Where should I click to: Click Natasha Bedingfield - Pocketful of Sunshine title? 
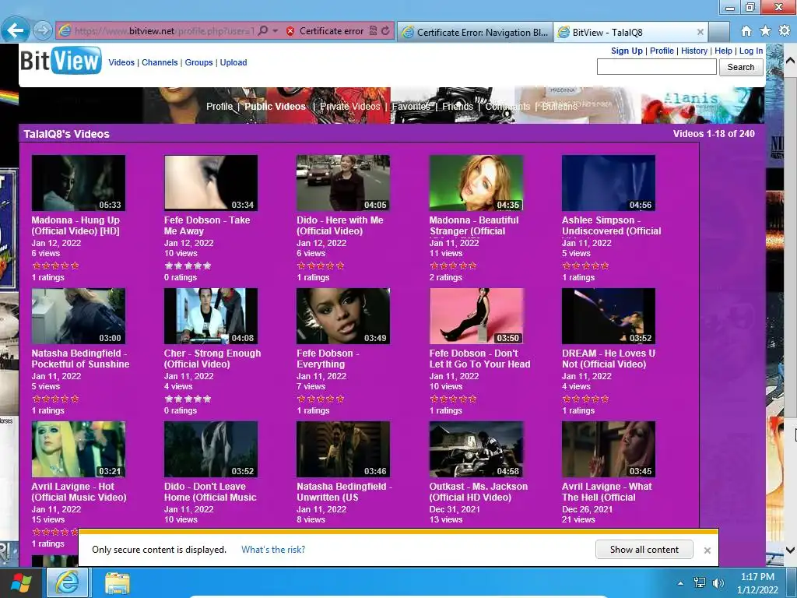80,358
